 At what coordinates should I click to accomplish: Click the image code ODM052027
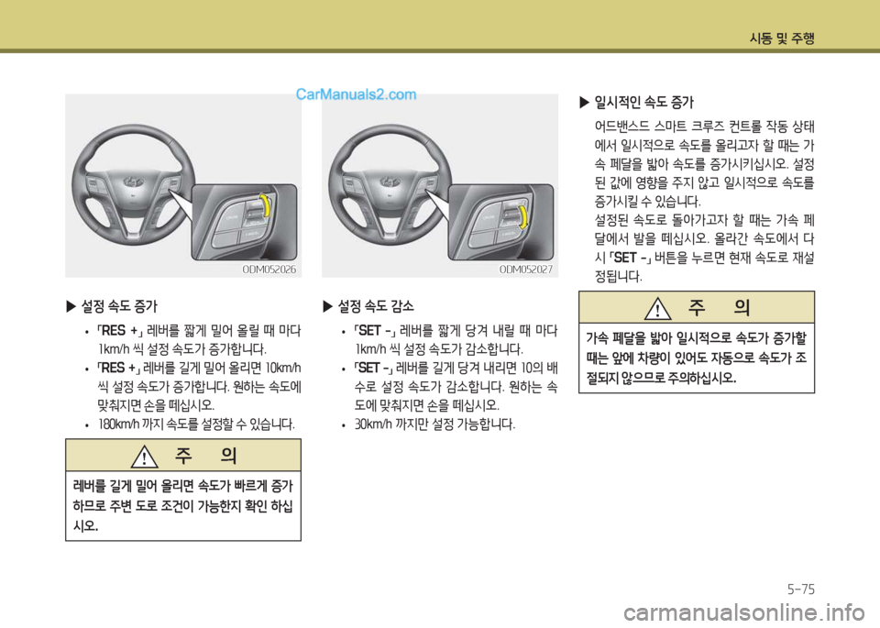(x=526, y=270)
